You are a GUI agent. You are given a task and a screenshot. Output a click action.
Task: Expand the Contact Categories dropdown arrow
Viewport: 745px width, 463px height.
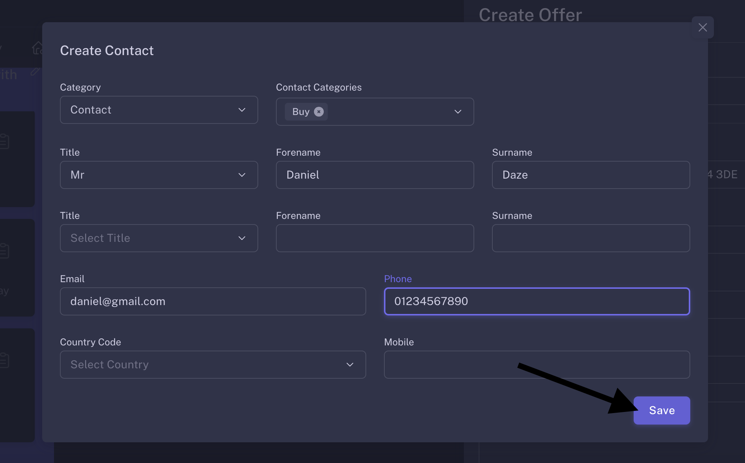[x=458, y=112]
